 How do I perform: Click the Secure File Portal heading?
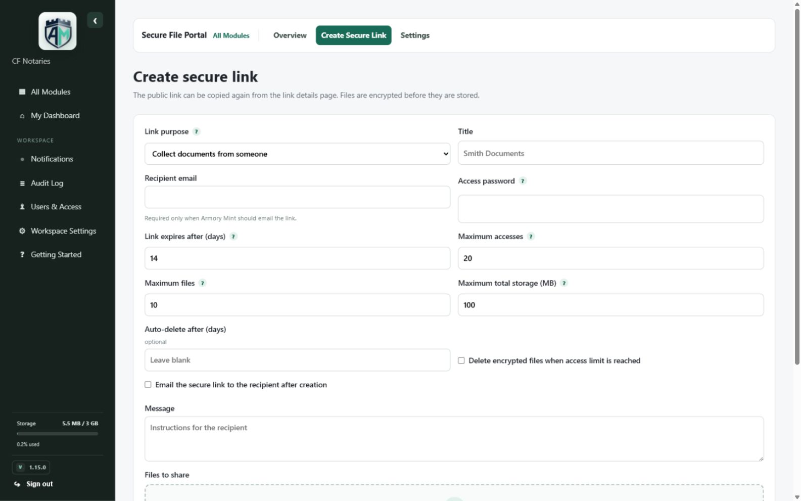pyautogui.click(x=174, y=35)
